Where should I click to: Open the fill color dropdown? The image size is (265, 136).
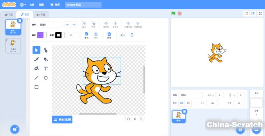tap(42, 35)
